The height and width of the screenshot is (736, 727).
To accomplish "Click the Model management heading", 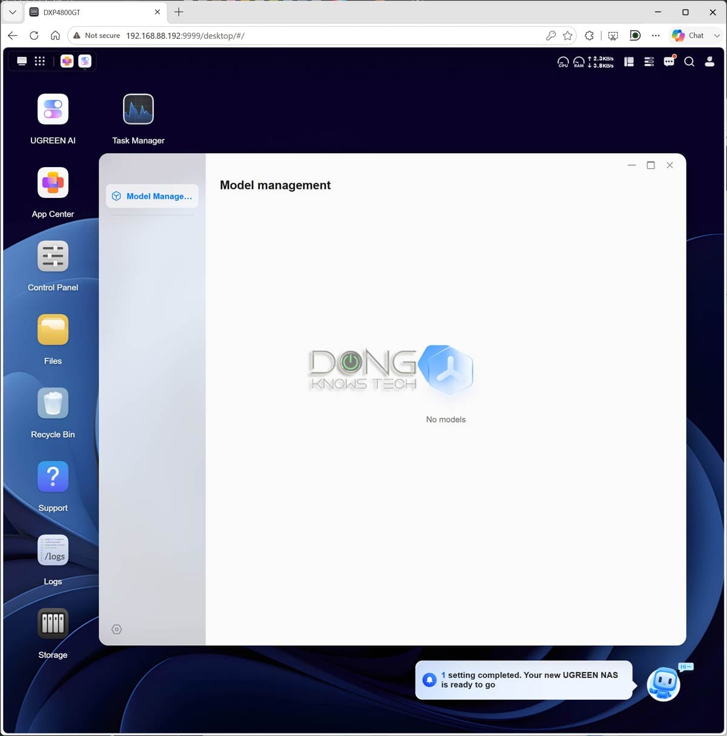I will (275, 185).
